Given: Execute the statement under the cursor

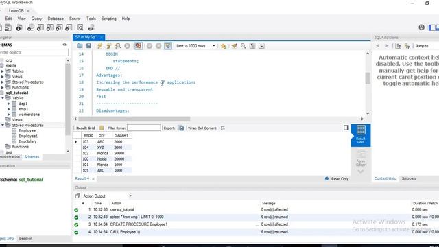Looking at the screenshot, I should coord(109,46).
